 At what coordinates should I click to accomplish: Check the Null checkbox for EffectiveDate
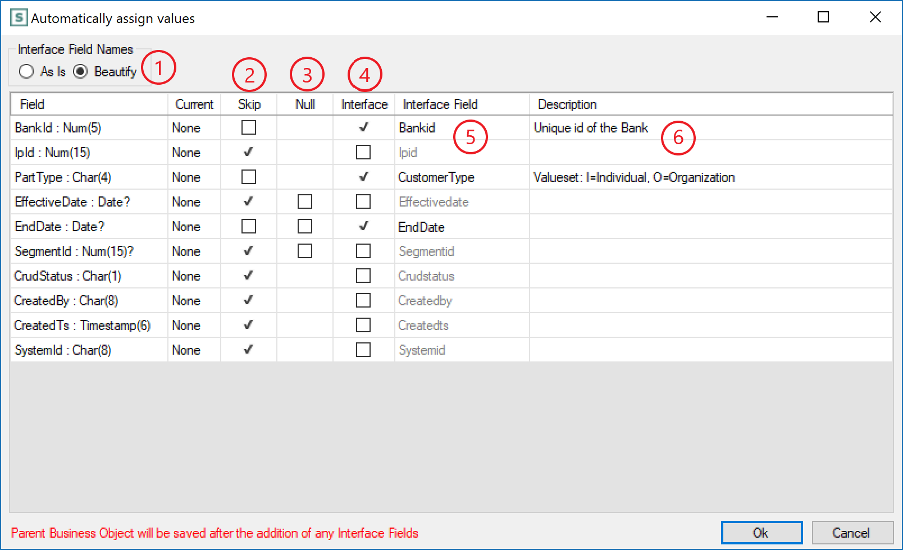pos(305,201)
